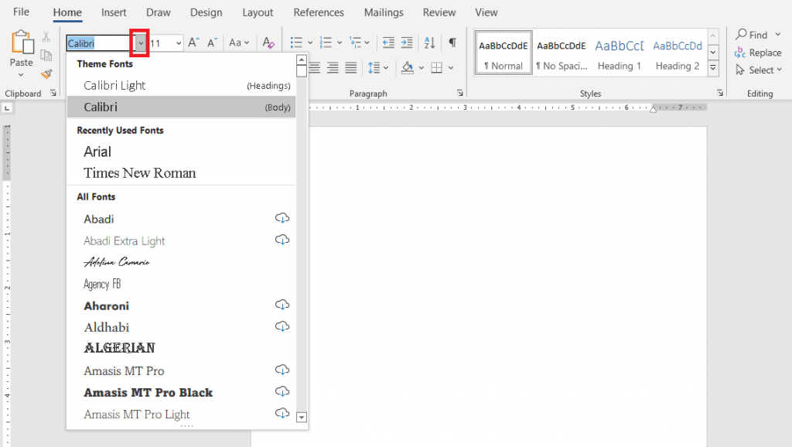Open the Sort dialog
This screenshot has width=792, height=447.
(x=429, y=43)
